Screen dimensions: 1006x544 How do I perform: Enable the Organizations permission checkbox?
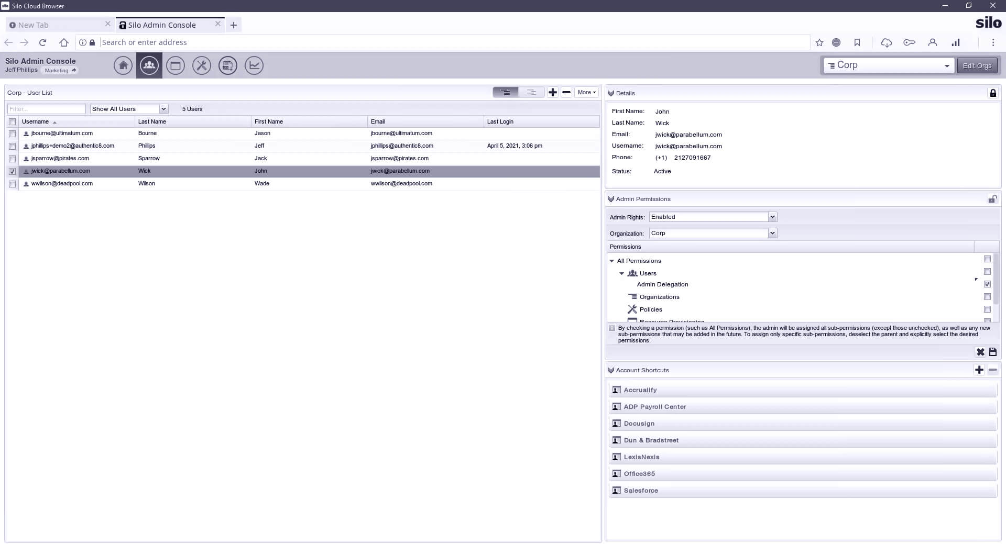[x=987, y=297]
